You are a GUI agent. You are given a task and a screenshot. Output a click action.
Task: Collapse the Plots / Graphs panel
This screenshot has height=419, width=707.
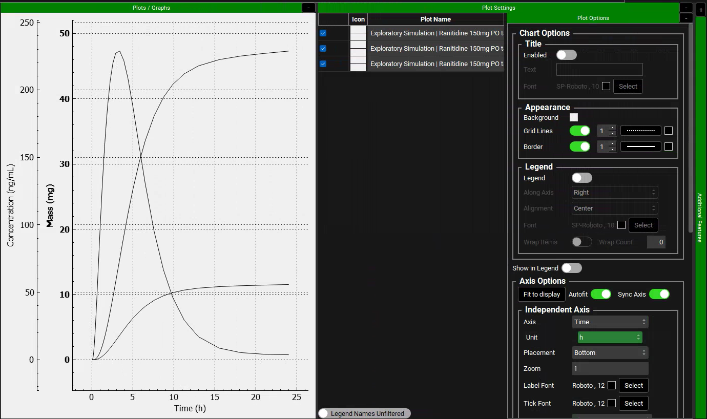[308, 8]
